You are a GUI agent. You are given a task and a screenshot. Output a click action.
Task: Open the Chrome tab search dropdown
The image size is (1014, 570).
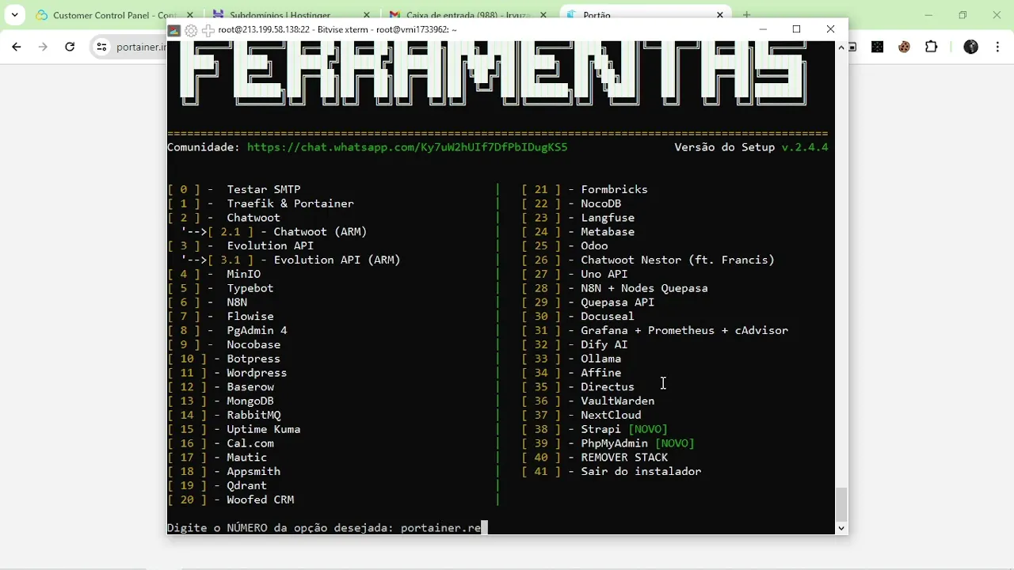pos(14,15)
